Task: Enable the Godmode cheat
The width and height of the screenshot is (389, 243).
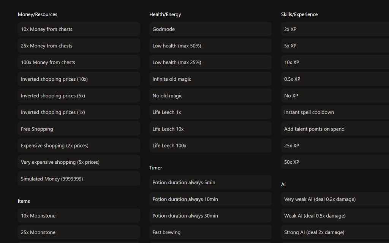Action: tap(210, 29)
